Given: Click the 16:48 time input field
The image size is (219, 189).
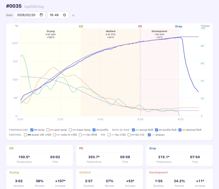Looking at the screenshot, I should [56, 15].
